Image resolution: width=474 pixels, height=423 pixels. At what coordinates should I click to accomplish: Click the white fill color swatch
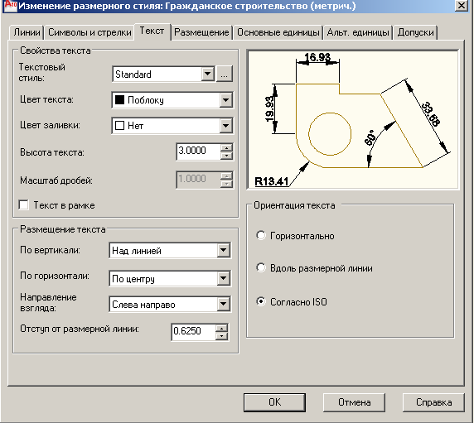tap(119, 126)
